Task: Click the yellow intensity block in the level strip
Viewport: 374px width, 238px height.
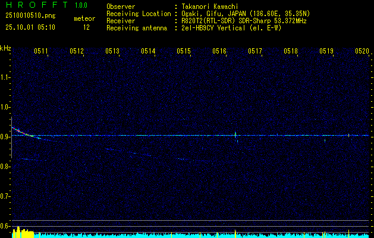Action: click(x=23, y=232)
